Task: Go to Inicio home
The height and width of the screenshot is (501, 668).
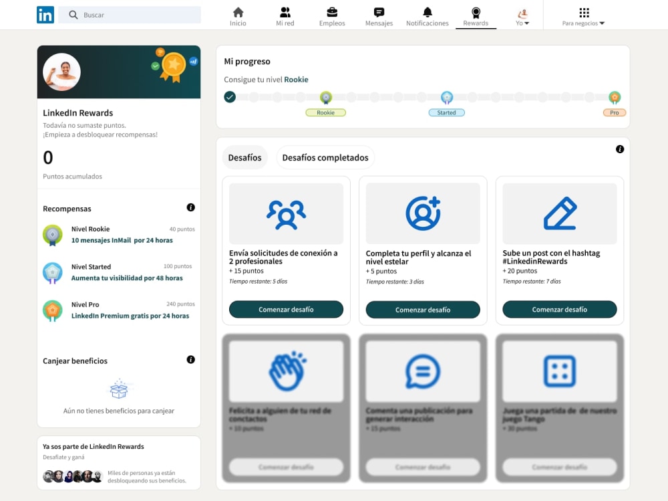Action: point(238,17)
